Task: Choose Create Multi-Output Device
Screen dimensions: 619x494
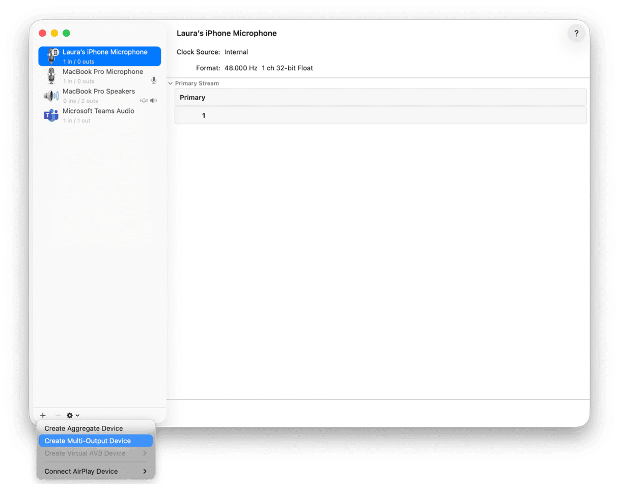Action: pos(96,441)
